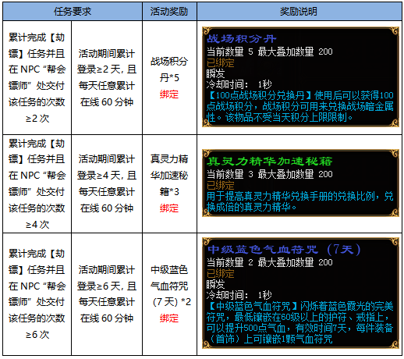
Task: Open the 中级蓝色气血符咒 (7天) tooltip image
Action: (300, 293)
